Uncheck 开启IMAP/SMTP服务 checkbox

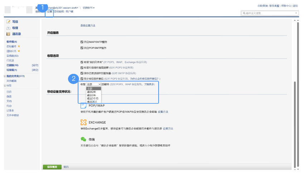coord(82,42)
